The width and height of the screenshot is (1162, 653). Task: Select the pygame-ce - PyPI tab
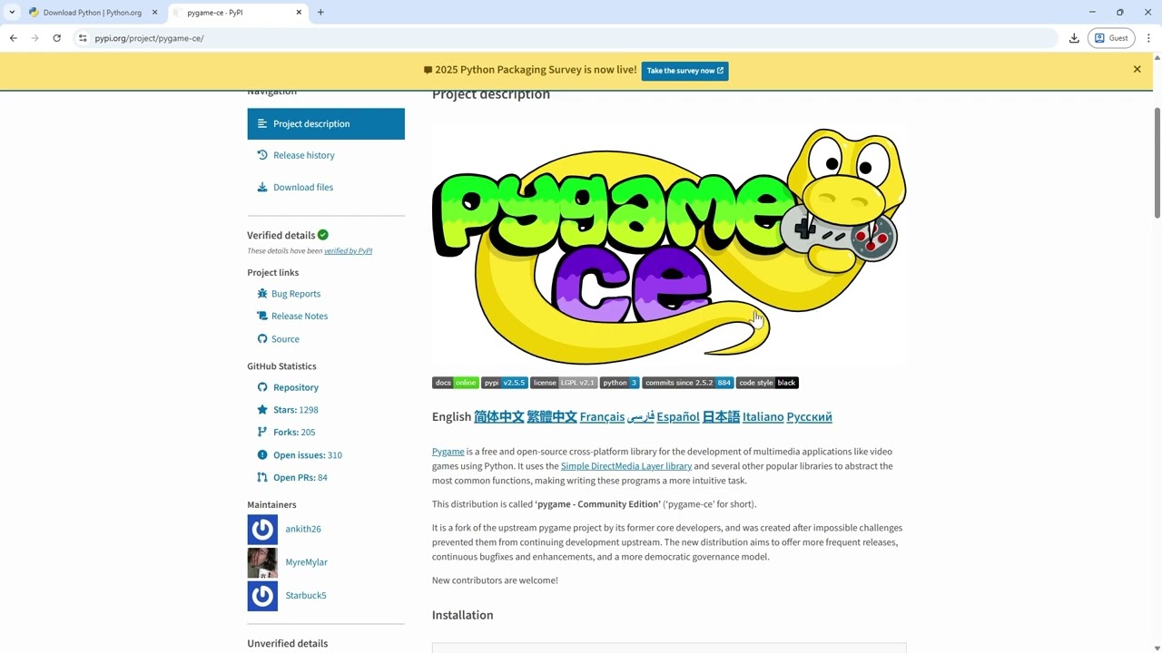(238, 13)
